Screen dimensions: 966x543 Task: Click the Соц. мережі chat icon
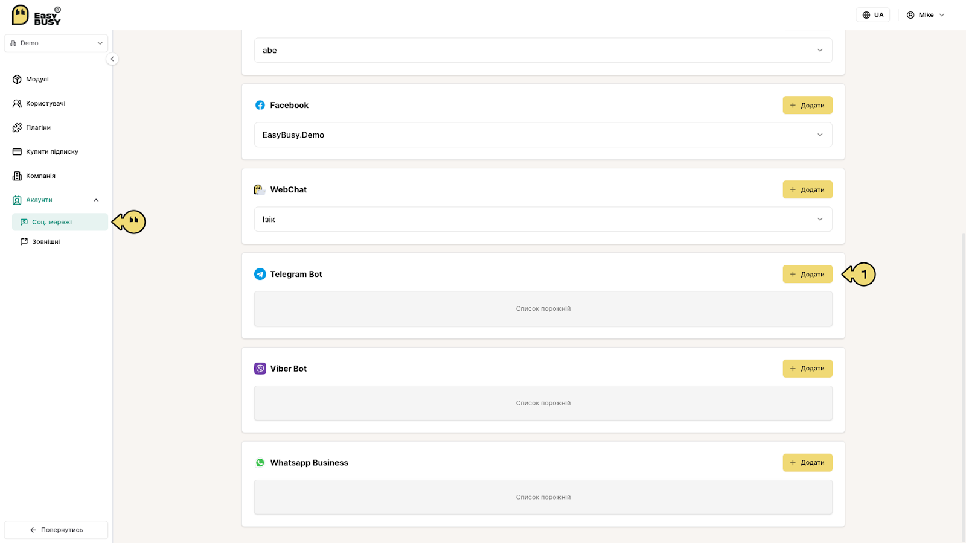[x=24, y=222]
